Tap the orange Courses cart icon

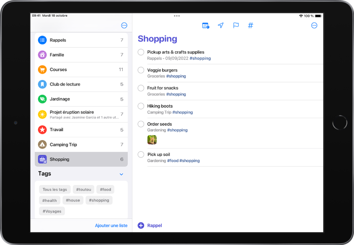coord(42,70)
